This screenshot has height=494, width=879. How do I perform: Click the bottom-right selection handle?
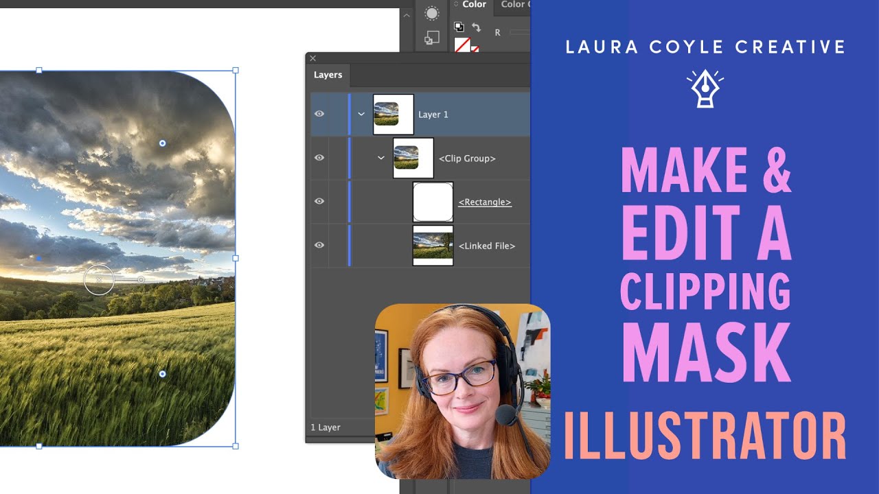pyautogui.click(x=236, y=446)
